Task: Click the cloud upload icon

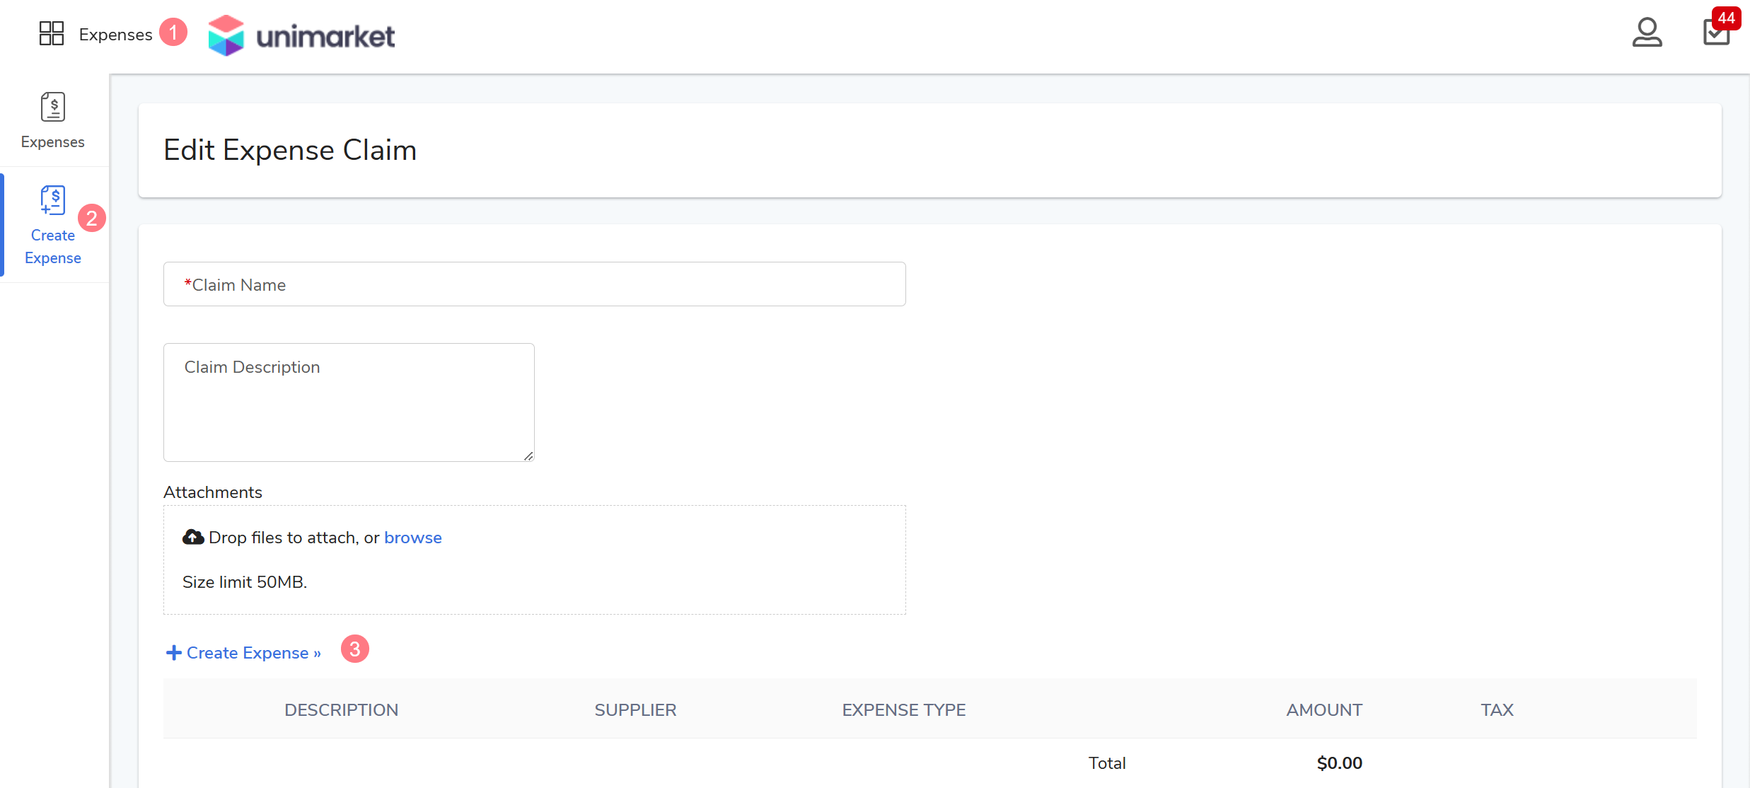Action: pos(193,538)
